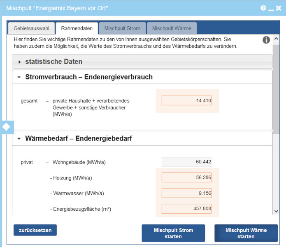Open help via the question mark icon
286x247 pixels.
263,8
